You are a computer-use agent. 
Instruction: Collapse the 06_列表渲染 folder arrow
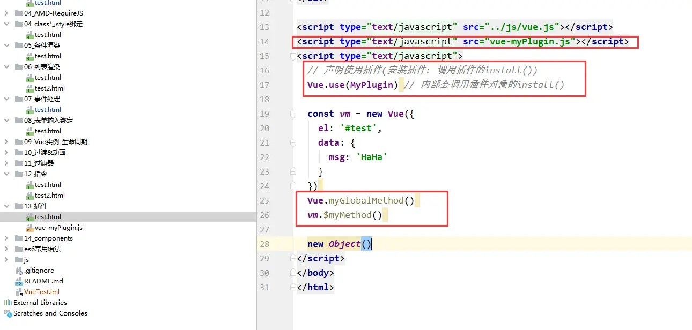pos(6,67)
